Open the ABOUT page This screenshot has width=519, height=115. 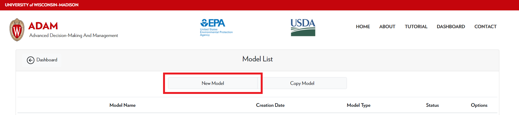387,27
